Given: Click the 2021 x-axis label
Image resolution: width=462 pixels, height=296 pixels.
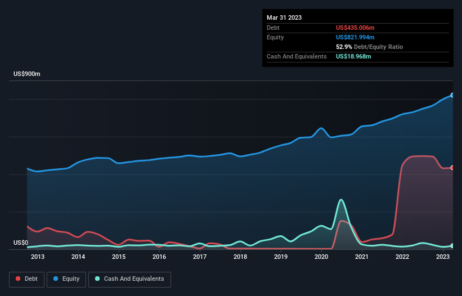Looking at the screenshot, I should 362,257.
